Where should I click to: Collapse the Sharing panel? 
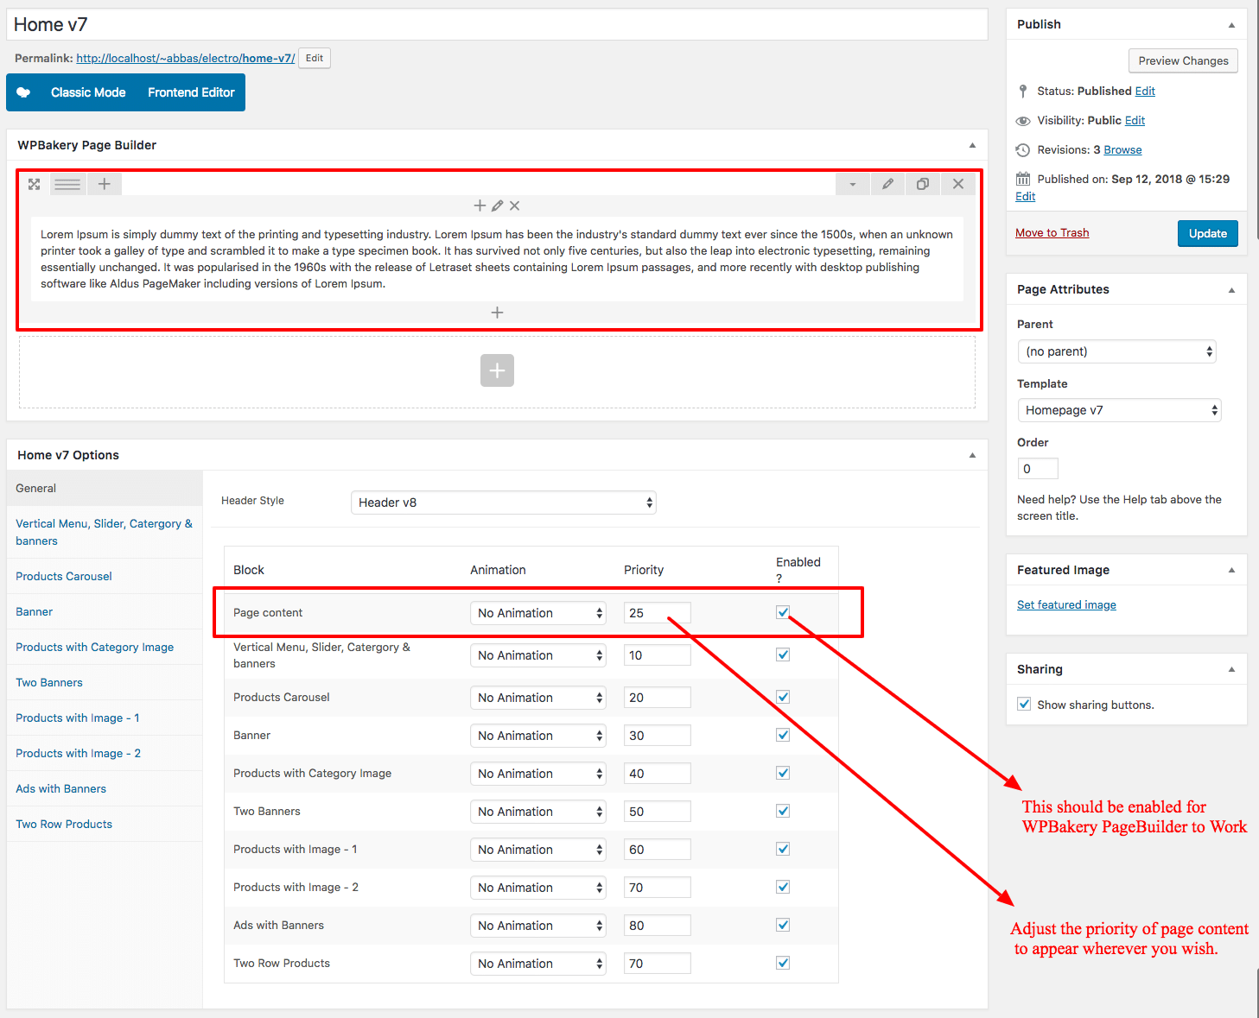click(1231, 669)
